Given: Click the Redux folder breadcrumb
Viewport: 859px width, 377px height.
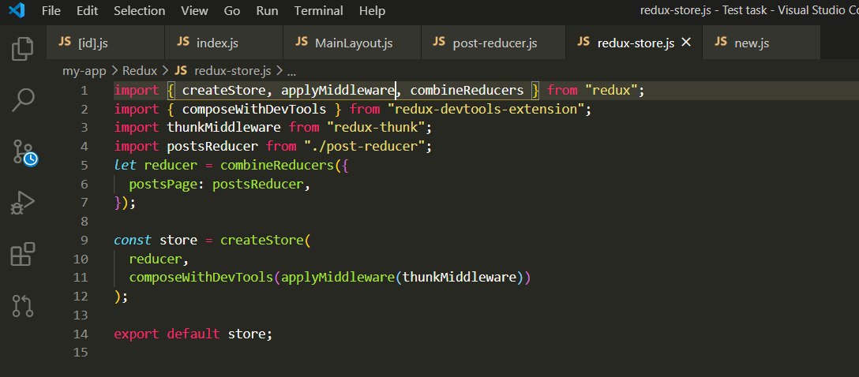Looking at the screenshot, I should (140, 71).
